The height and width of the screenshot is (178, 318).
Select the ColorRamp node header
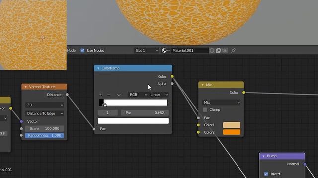coord(133,68)
